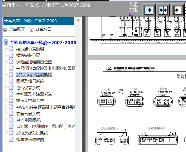
Task: Open 中控器及升降器系统 tree item
Action: click(34, 94)
